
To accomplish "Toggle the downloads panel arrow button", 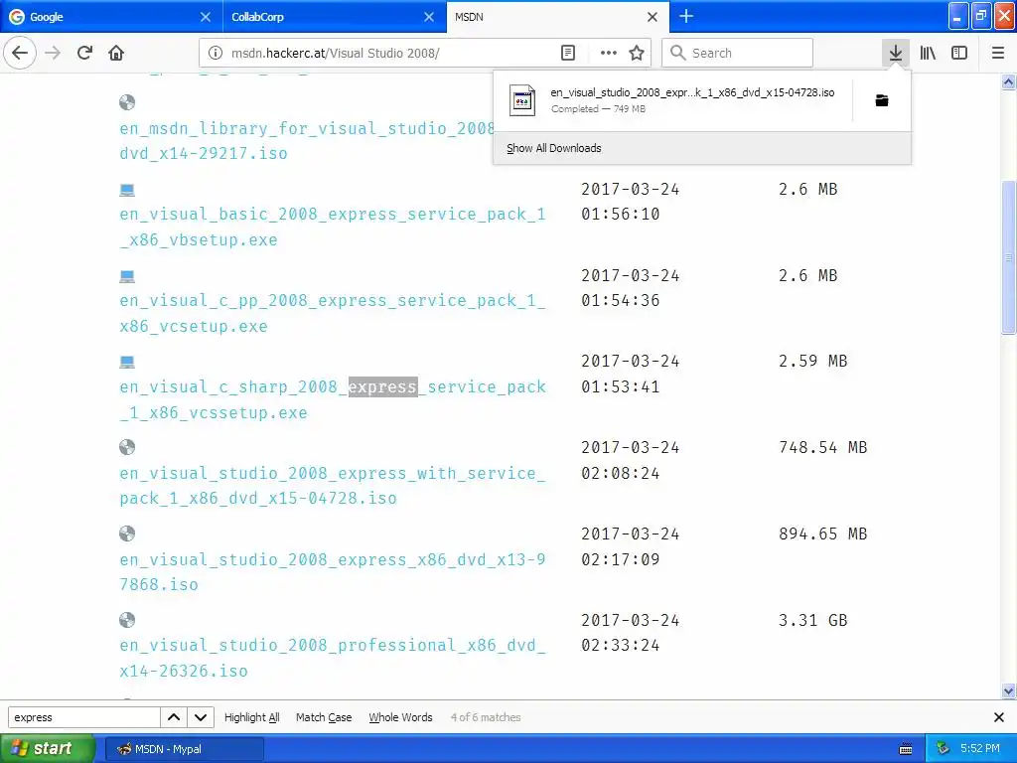I will click(895, 53).
